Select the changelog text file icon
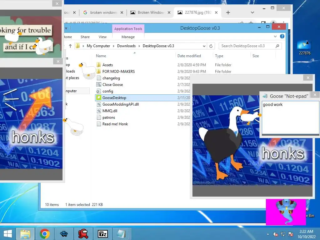The image size is (320, 240). pyautogui.click(x=99, y=78)
